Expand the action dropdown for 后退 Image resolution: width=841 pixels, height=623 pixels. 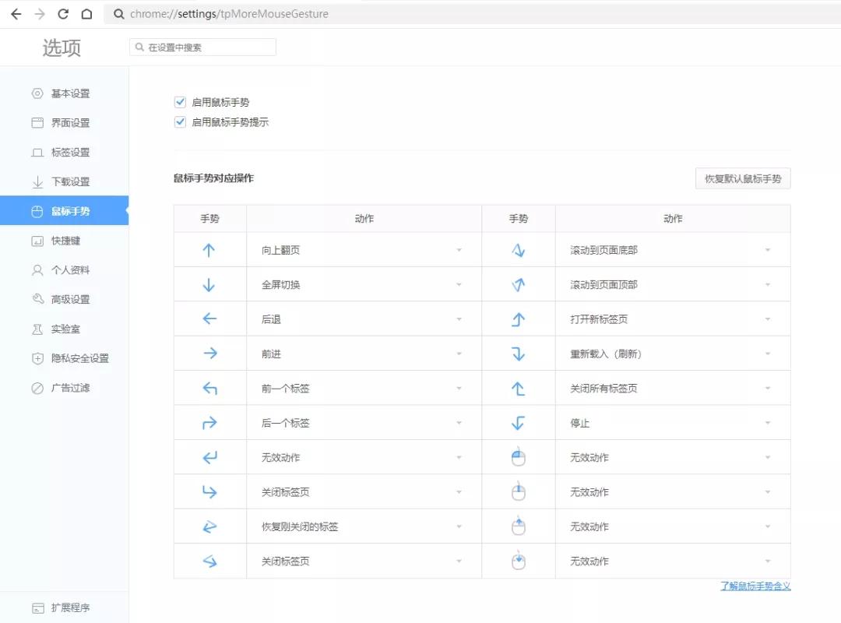(459, 319)
